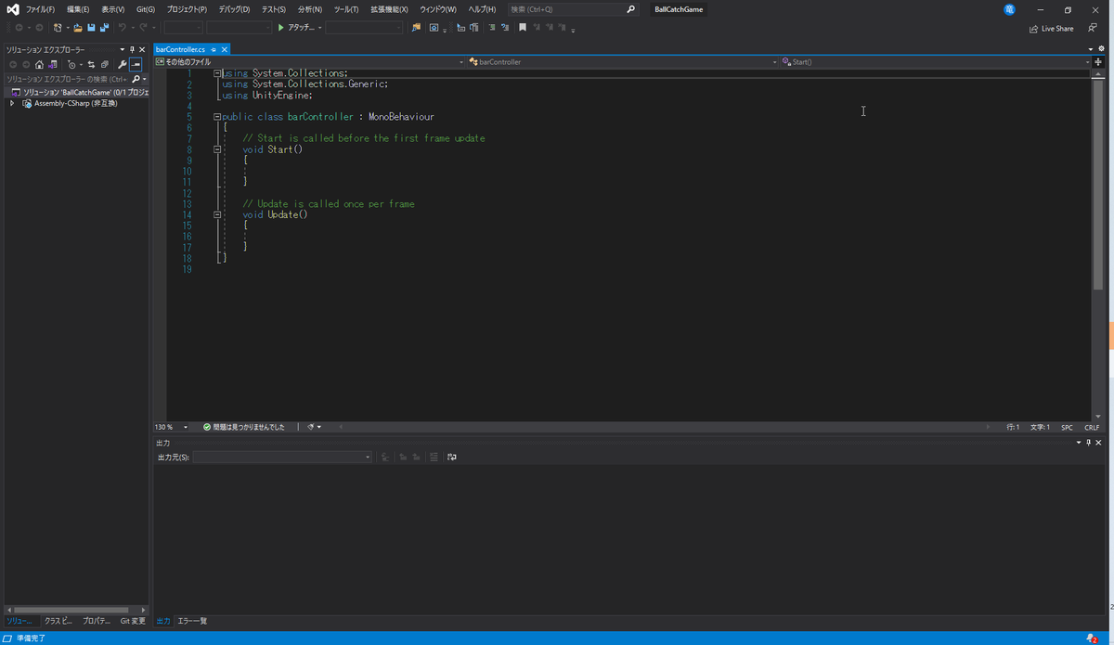Open the ツール(T) menu
Viewport: 1114px width, 645px height.
[346, 9]
